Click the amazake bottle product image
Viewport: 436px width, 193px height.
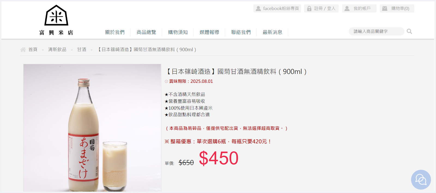click(92, 128)
